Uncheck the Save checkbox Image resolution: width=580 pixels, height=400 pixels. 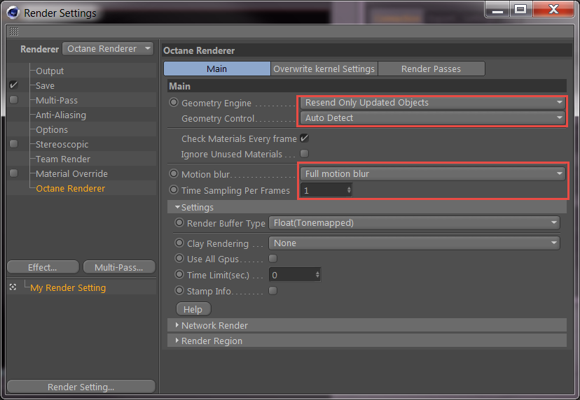tap(14, 85)
